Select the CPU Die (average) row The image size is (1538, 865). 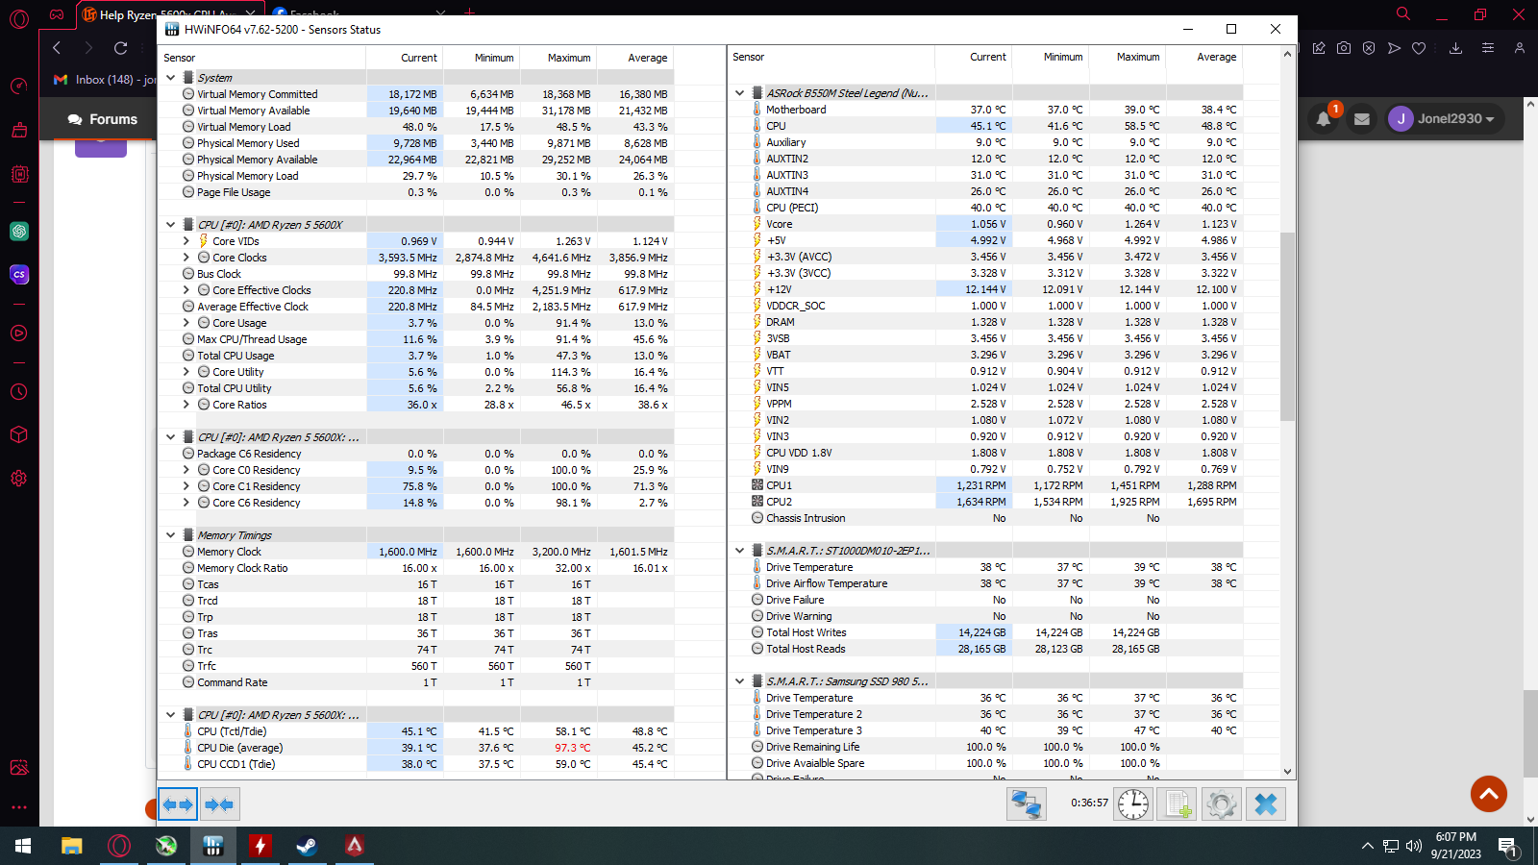pyautogui.click(x=415, y=748)
